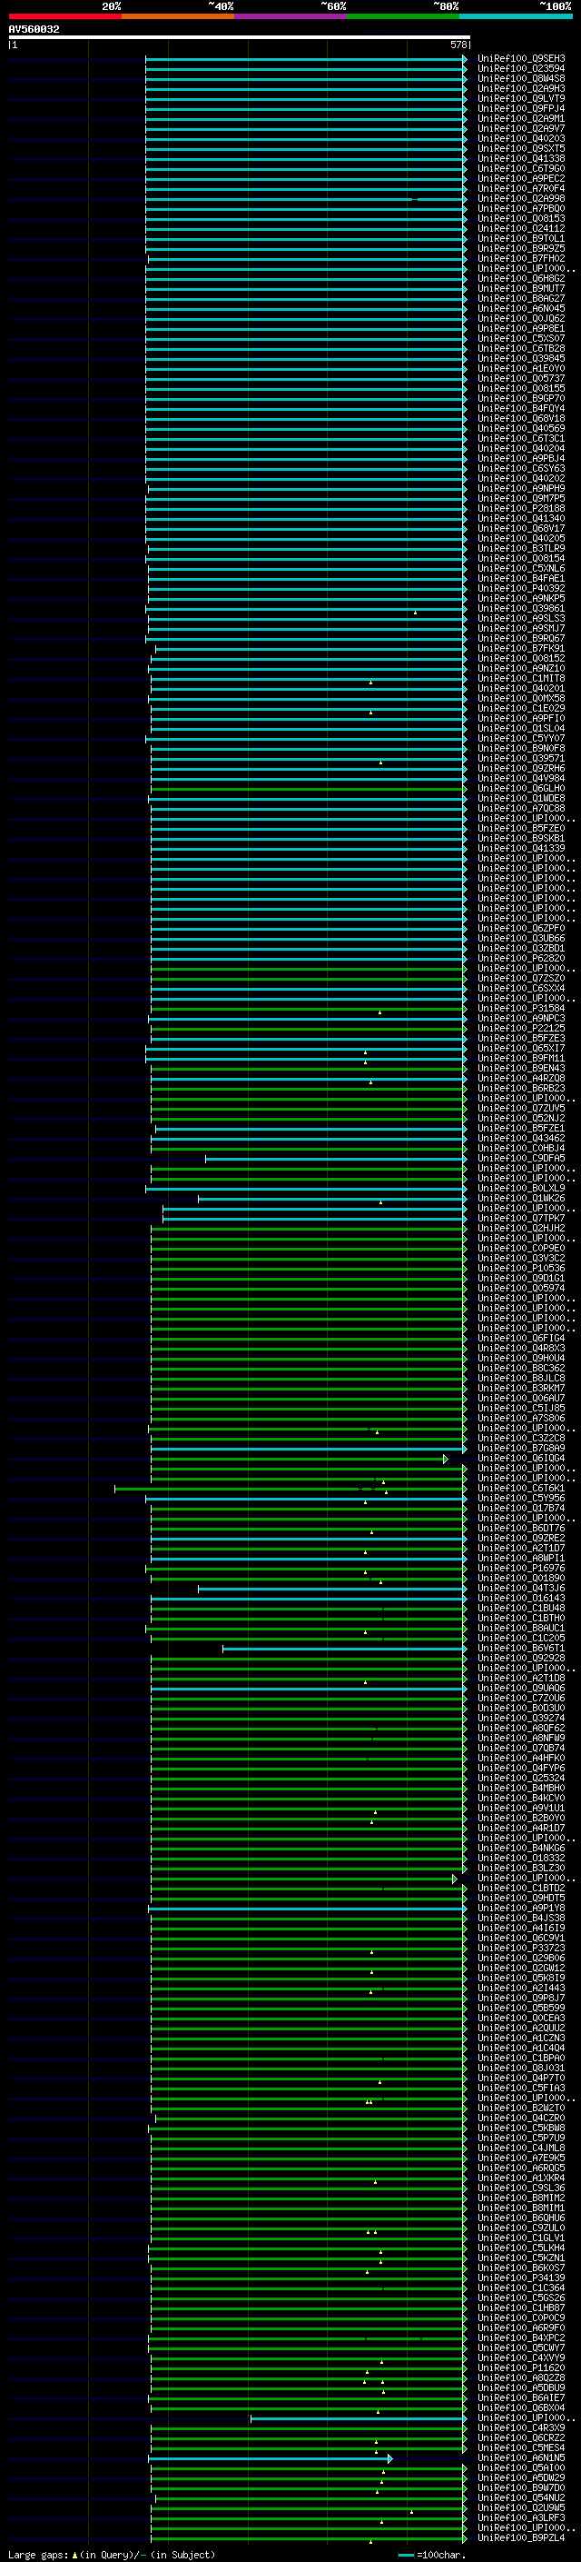Click the alignment bar for UniRef100_C9DFA5
Viewport: 581px width, 2562px height.
pyautogui.click(x=336, y=1159)
